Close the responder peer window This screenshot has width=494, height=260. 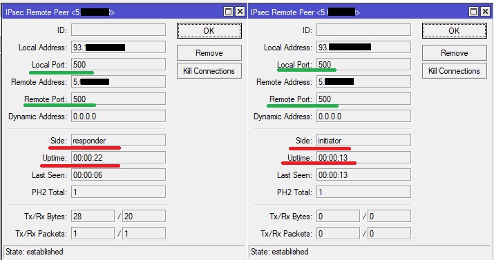coord(240,12)
